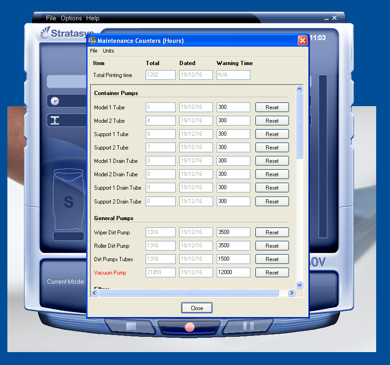Reset the Support 2 Drain Tube counter
This screenshot has height=365, width=390.
click(x=272, y=202)
